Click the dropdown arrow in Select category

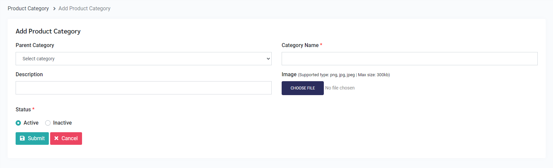[268, 59]
